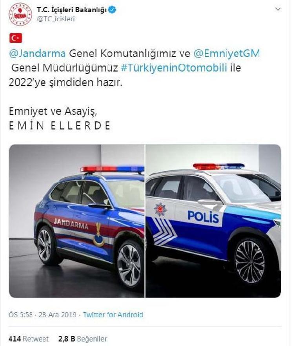
Task: Show the 414 Retweet list
Action: tap(29, 339)
